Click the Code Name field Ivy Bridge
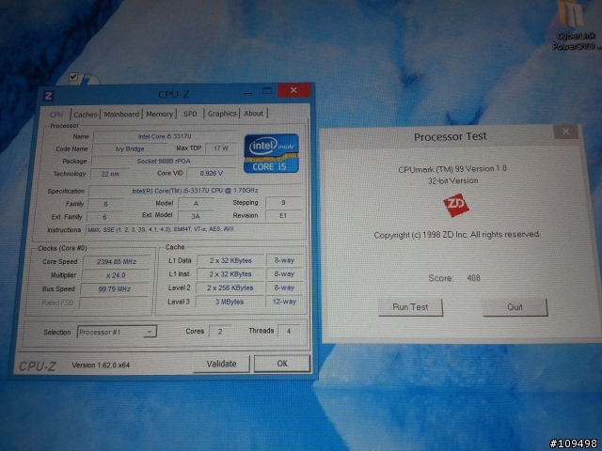This screenshot has width=602, height=451. [x=130, y=148]
